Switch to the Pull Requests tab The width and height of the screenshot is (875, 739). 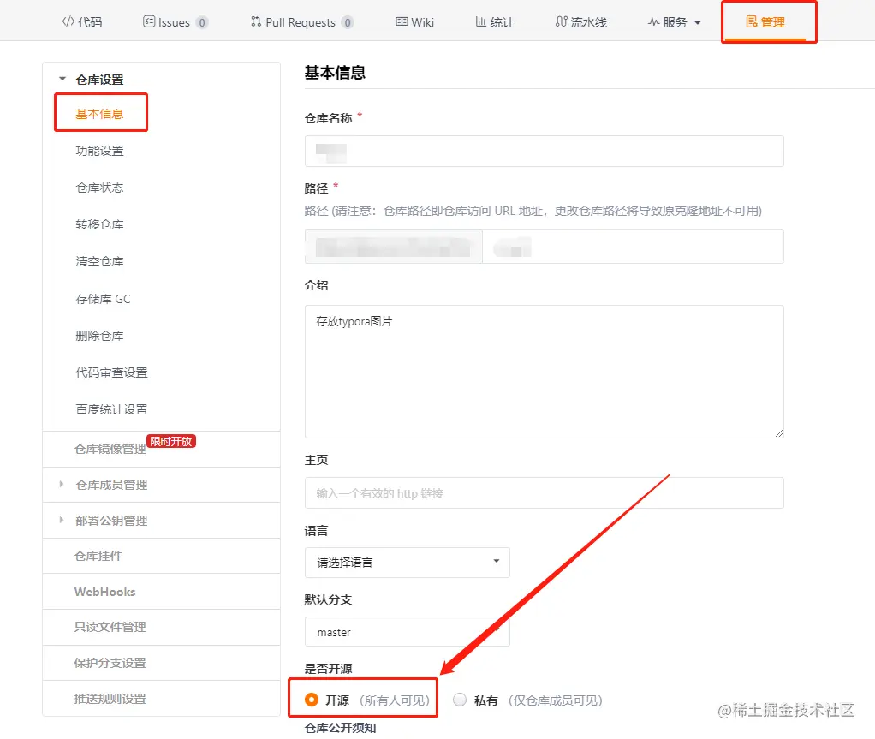pyautogui.click(x=301, y=22)
